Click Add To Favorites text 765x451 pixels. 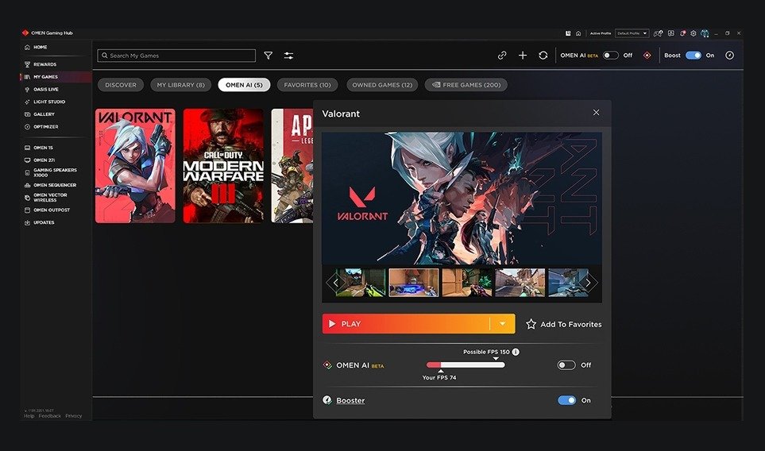tap(571, 324)
